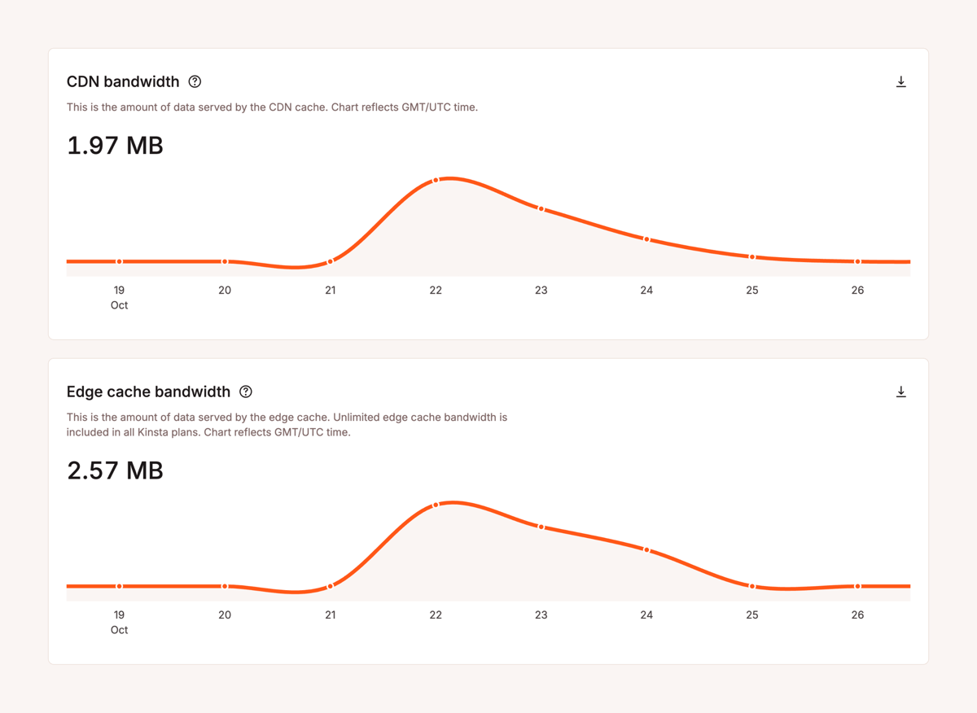The height and width of the screenshot is (713, 977).
Task: Click the Oct 24 point on Edge cache chart
Action: click(646, 550)
